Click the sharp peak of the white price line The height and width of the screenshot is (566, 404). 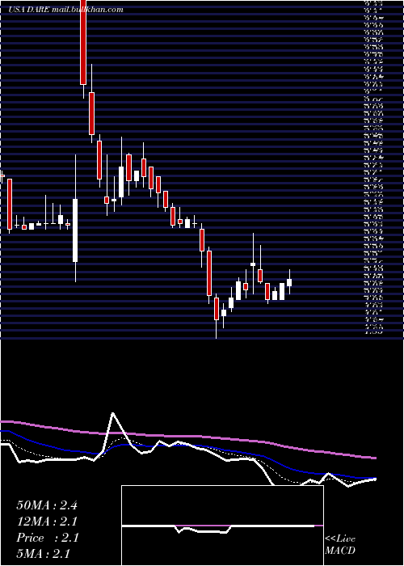pyautogui.click(x=113, y=413)
